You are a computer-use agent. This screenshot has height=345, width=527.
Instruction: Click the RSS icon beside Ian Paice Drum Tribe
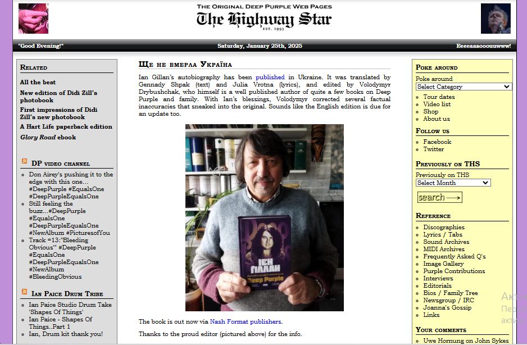(24, 292)
